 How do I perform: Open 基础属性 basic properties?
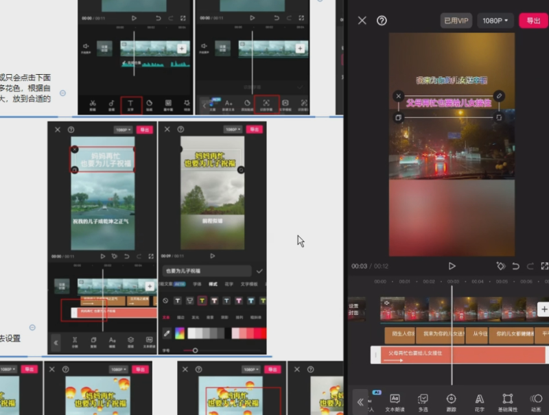coord(507,400)
